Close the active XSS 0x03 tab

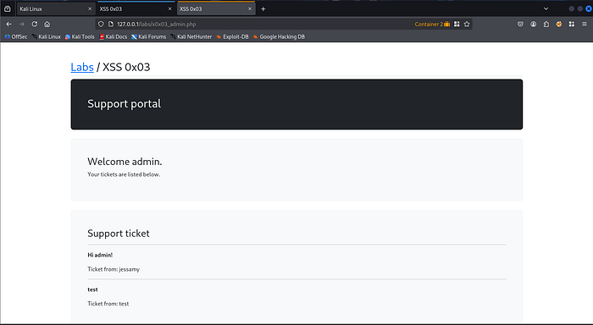pos(250,8)
